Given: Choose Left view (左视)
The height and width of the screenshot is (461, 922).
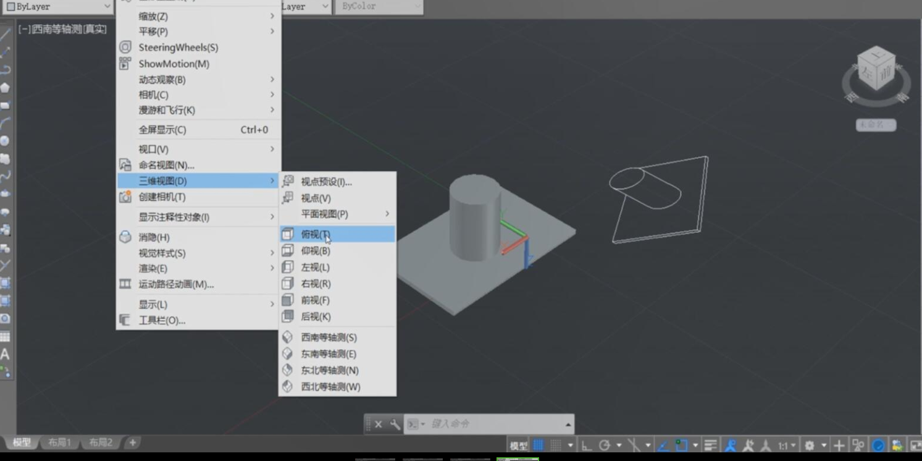Looking at the screenshot, I should click(x=337, y=268).
